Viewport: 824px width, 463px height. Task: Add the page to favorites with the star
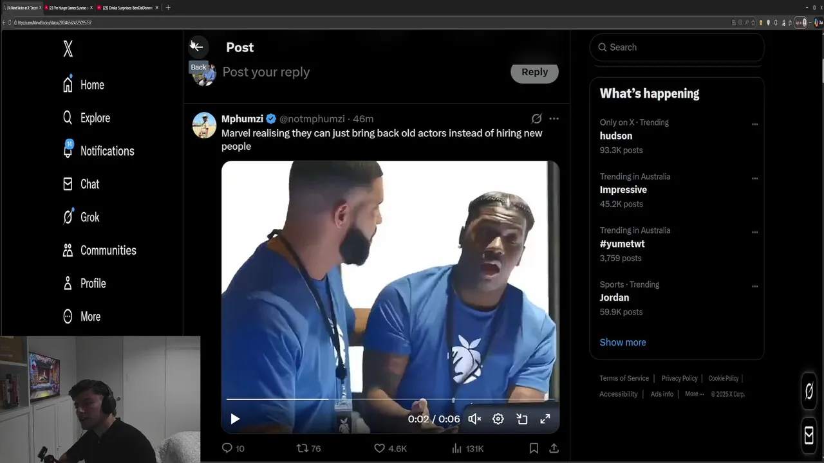pyautogui.click(x=753, y=23)
